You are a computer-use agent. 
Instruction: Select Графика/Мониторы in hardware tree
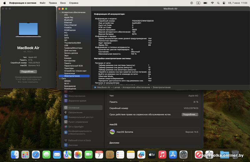[73, 48]
